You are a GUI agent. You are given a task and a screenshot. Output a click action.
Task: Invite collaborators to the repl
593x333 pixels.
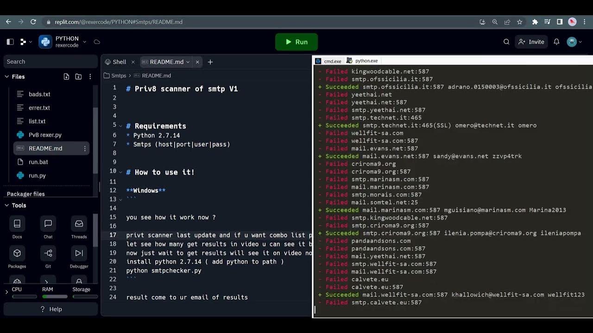click(531, 42)
